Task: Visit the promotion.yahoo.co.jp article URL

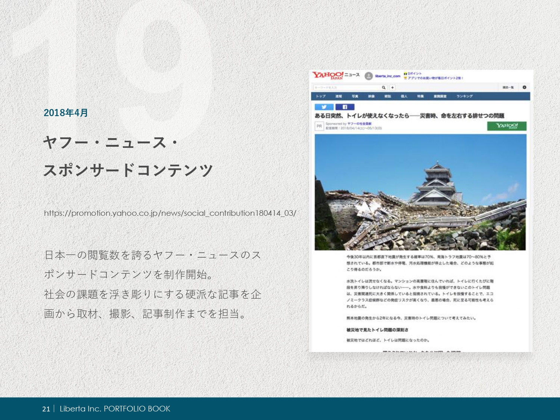Action: coord(170,213)
